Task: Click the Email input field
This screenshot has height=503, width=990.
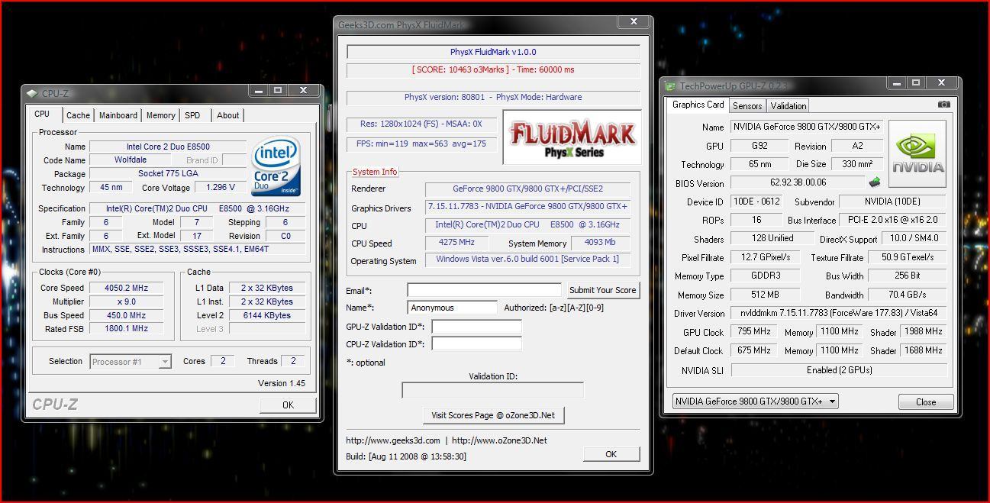Action: pos(484,290)
